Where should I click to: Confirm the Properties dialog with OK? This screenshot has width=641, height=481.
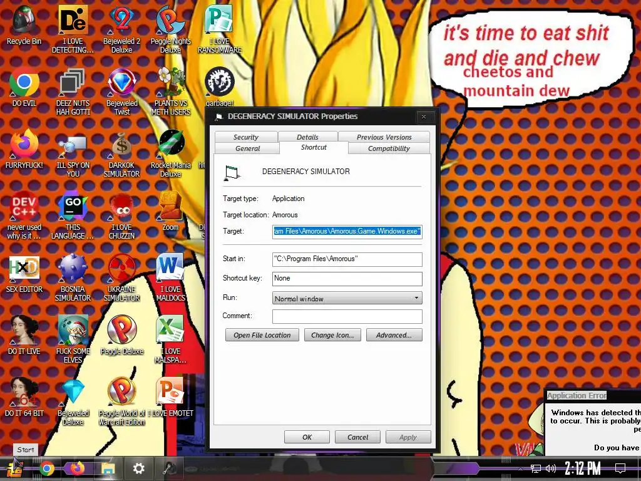coord(307,437)
